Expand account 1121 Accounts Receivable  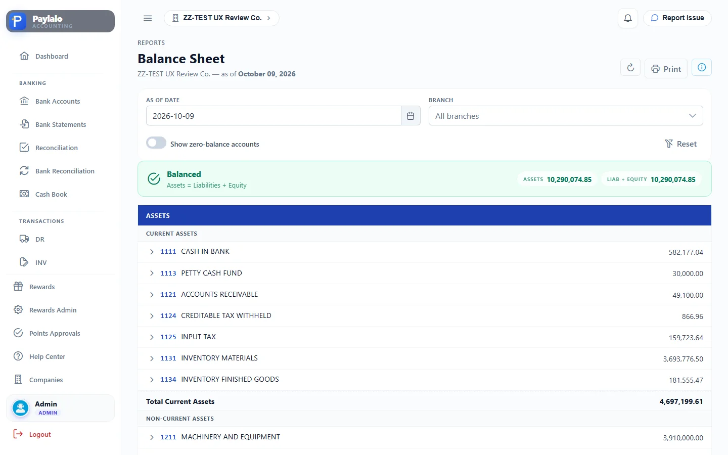point(152,295)
